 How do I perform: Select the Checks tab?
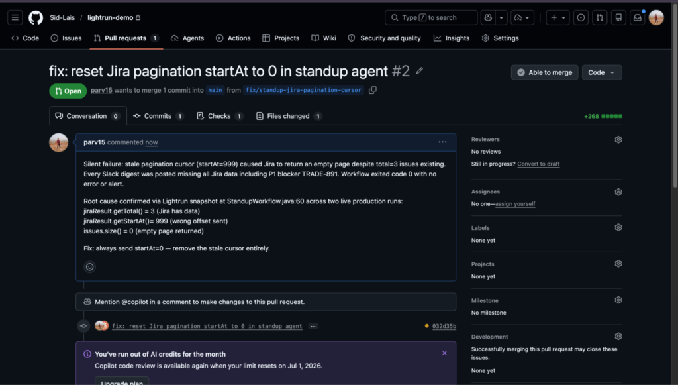click(220, 116)
